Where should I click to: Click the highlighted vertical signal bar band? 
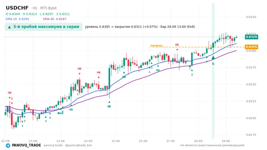213,71
